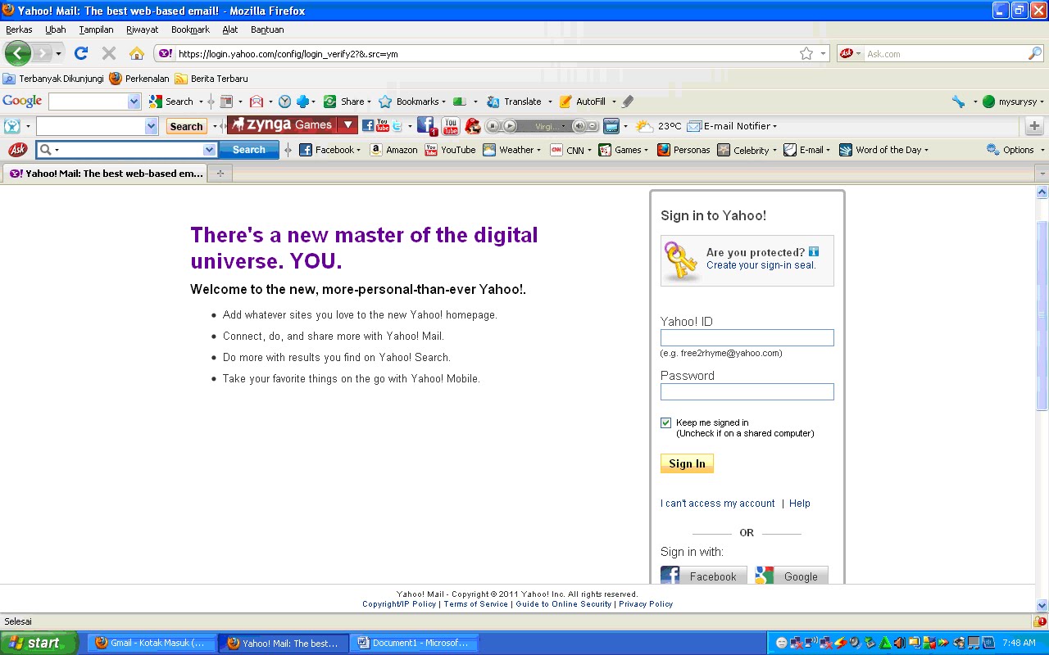Select the Yahoo! Mail browser tab
The width and height of the screenshot is (1049, 655).
tap(105, 174)
